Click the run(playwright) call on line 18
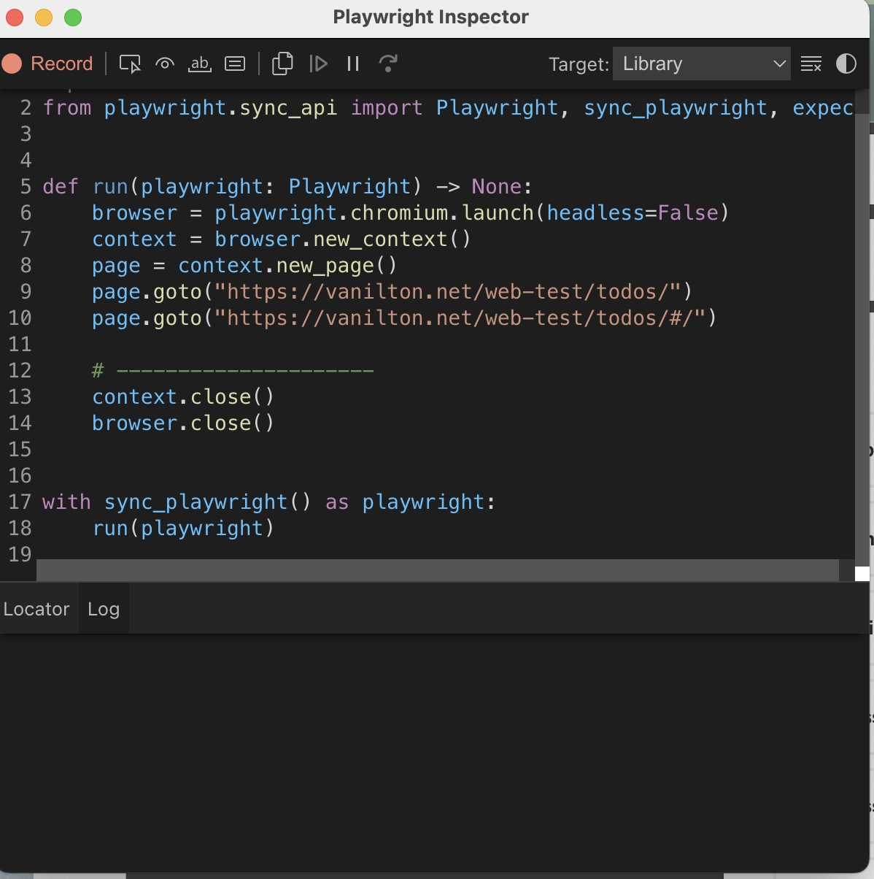The image size is (874, 879). pyautogui.click(x=183, y=528)
